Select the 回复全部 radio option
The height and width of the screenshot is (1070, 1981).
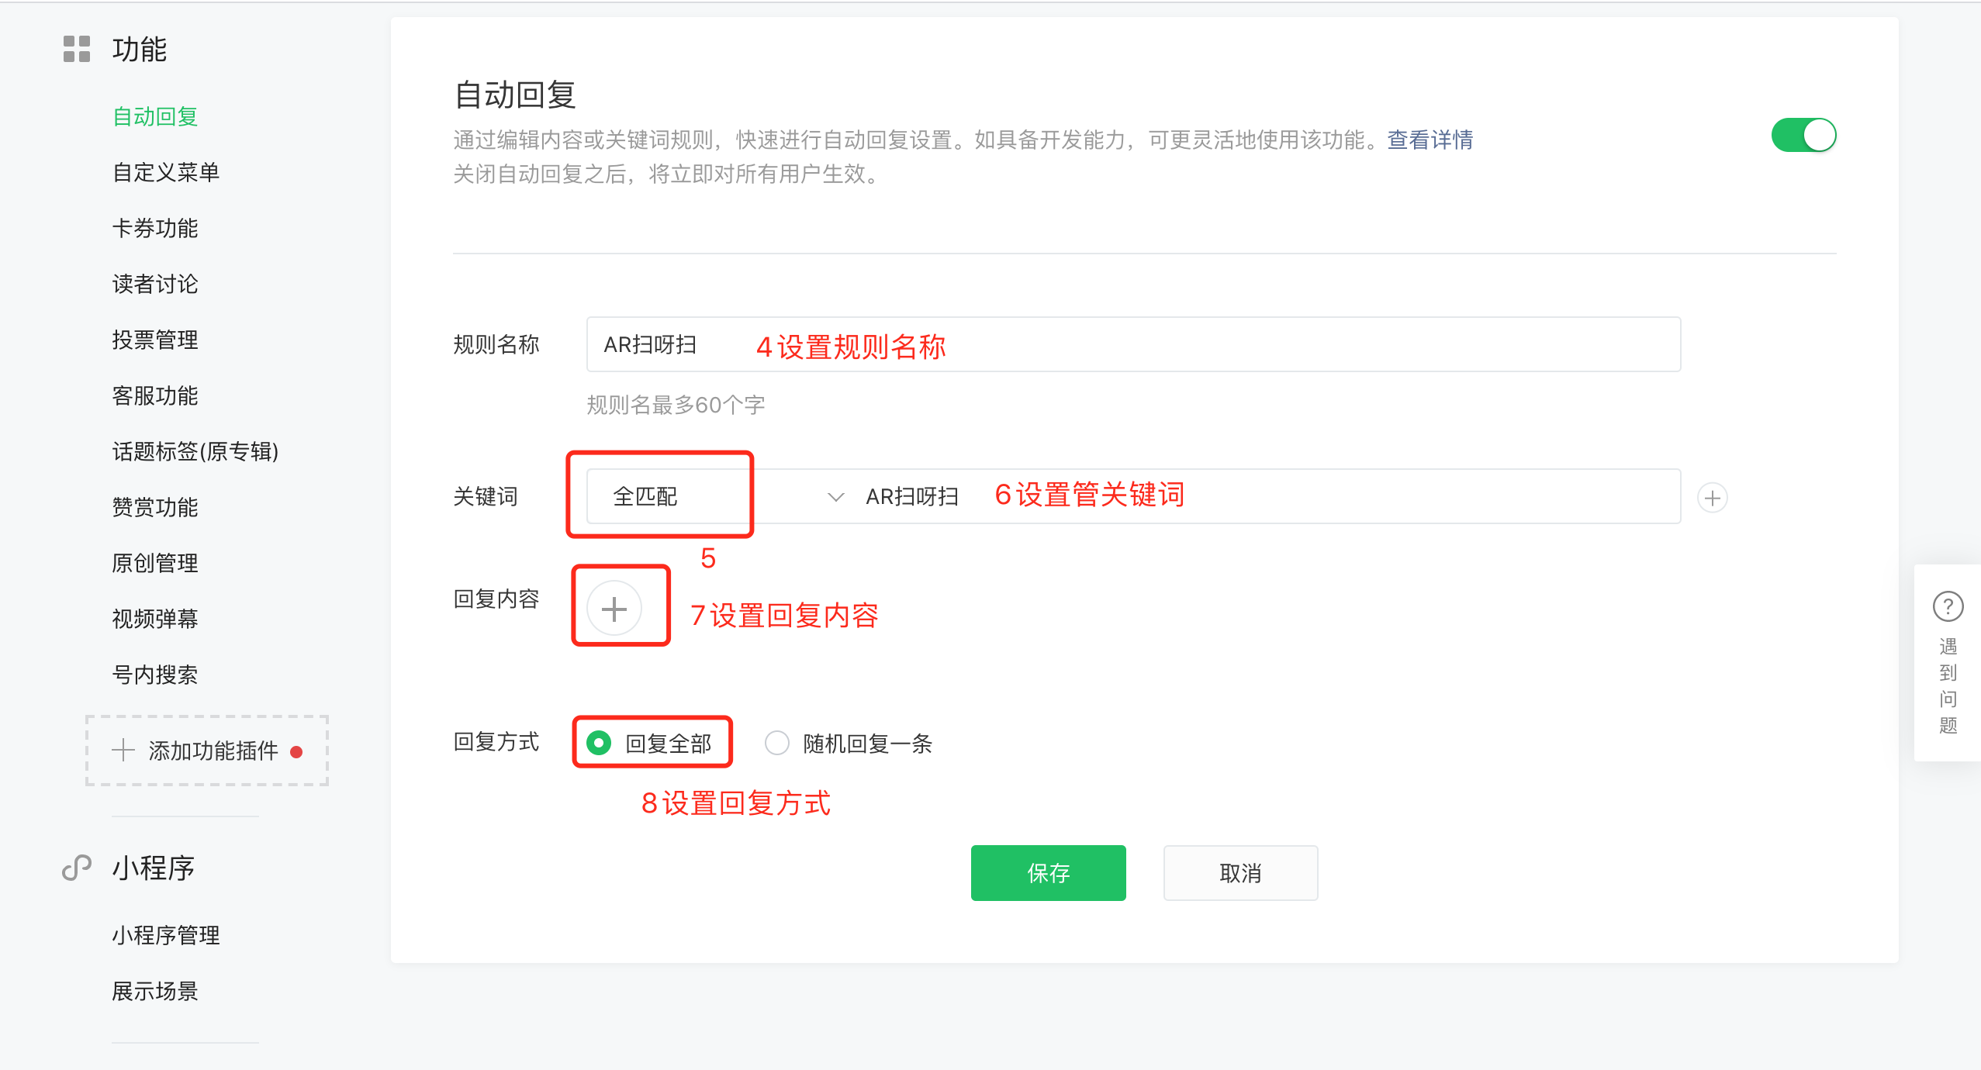pos(599,743)
